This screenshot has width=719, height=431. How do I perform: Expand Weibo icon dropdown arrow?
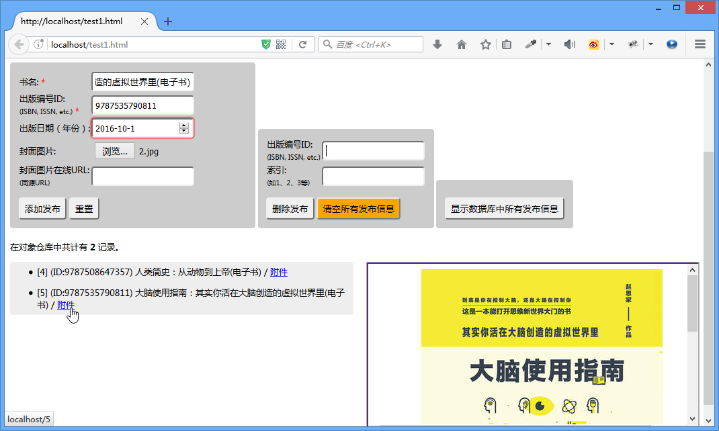[x=611, y=44]
